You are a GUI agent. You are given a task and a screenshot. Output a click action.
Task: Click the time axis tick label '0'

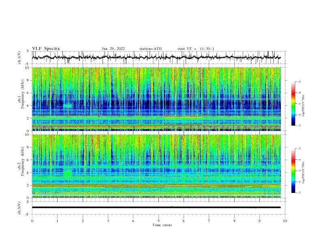[x=32, y=221]
